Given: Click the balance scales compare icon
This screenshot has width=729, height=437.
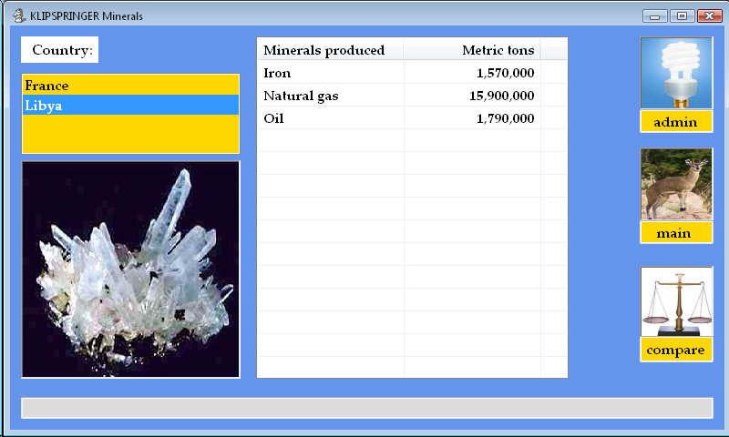Looking at the screenshot, I should 675,301.
